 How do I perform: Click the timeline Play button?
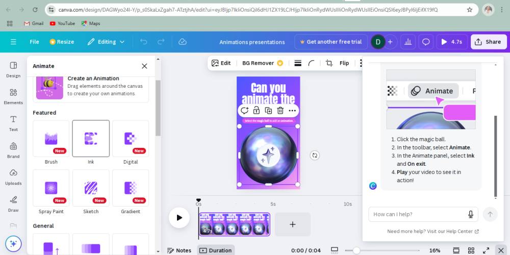[179, 218]
